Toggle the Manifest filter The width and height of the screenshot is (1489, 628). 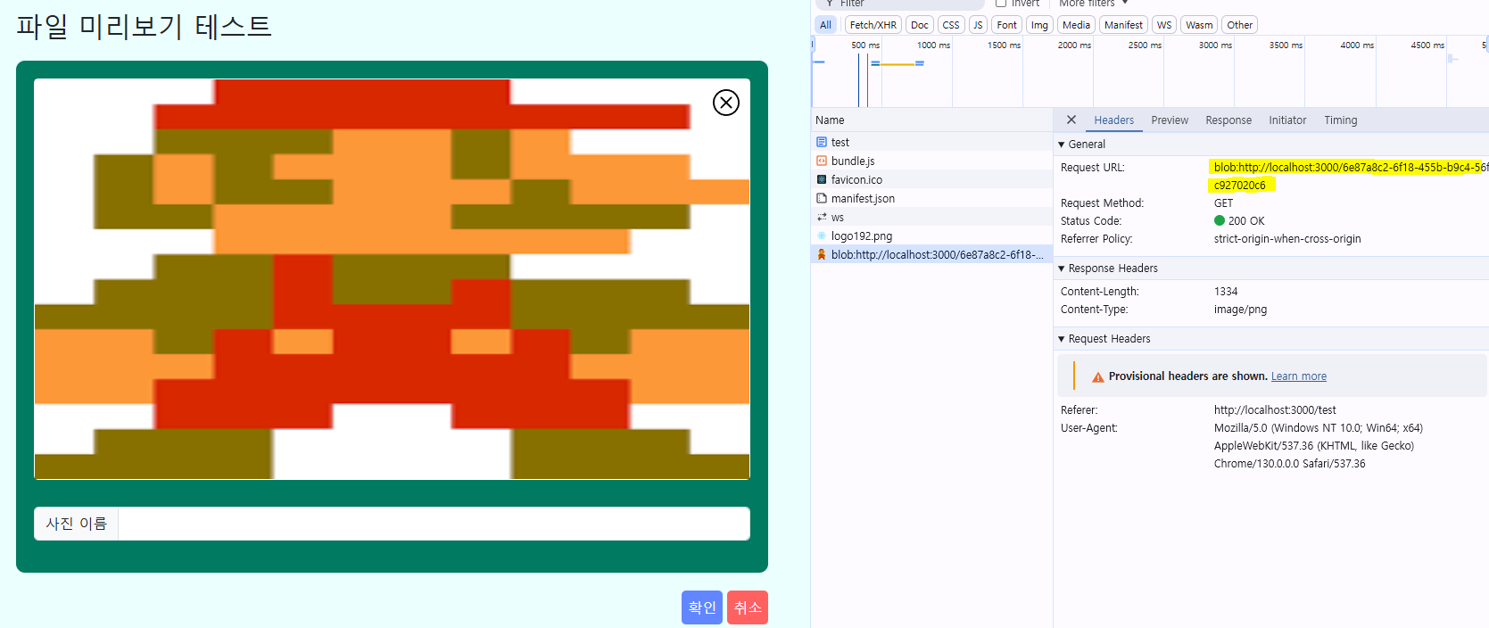click(1123, 25)
